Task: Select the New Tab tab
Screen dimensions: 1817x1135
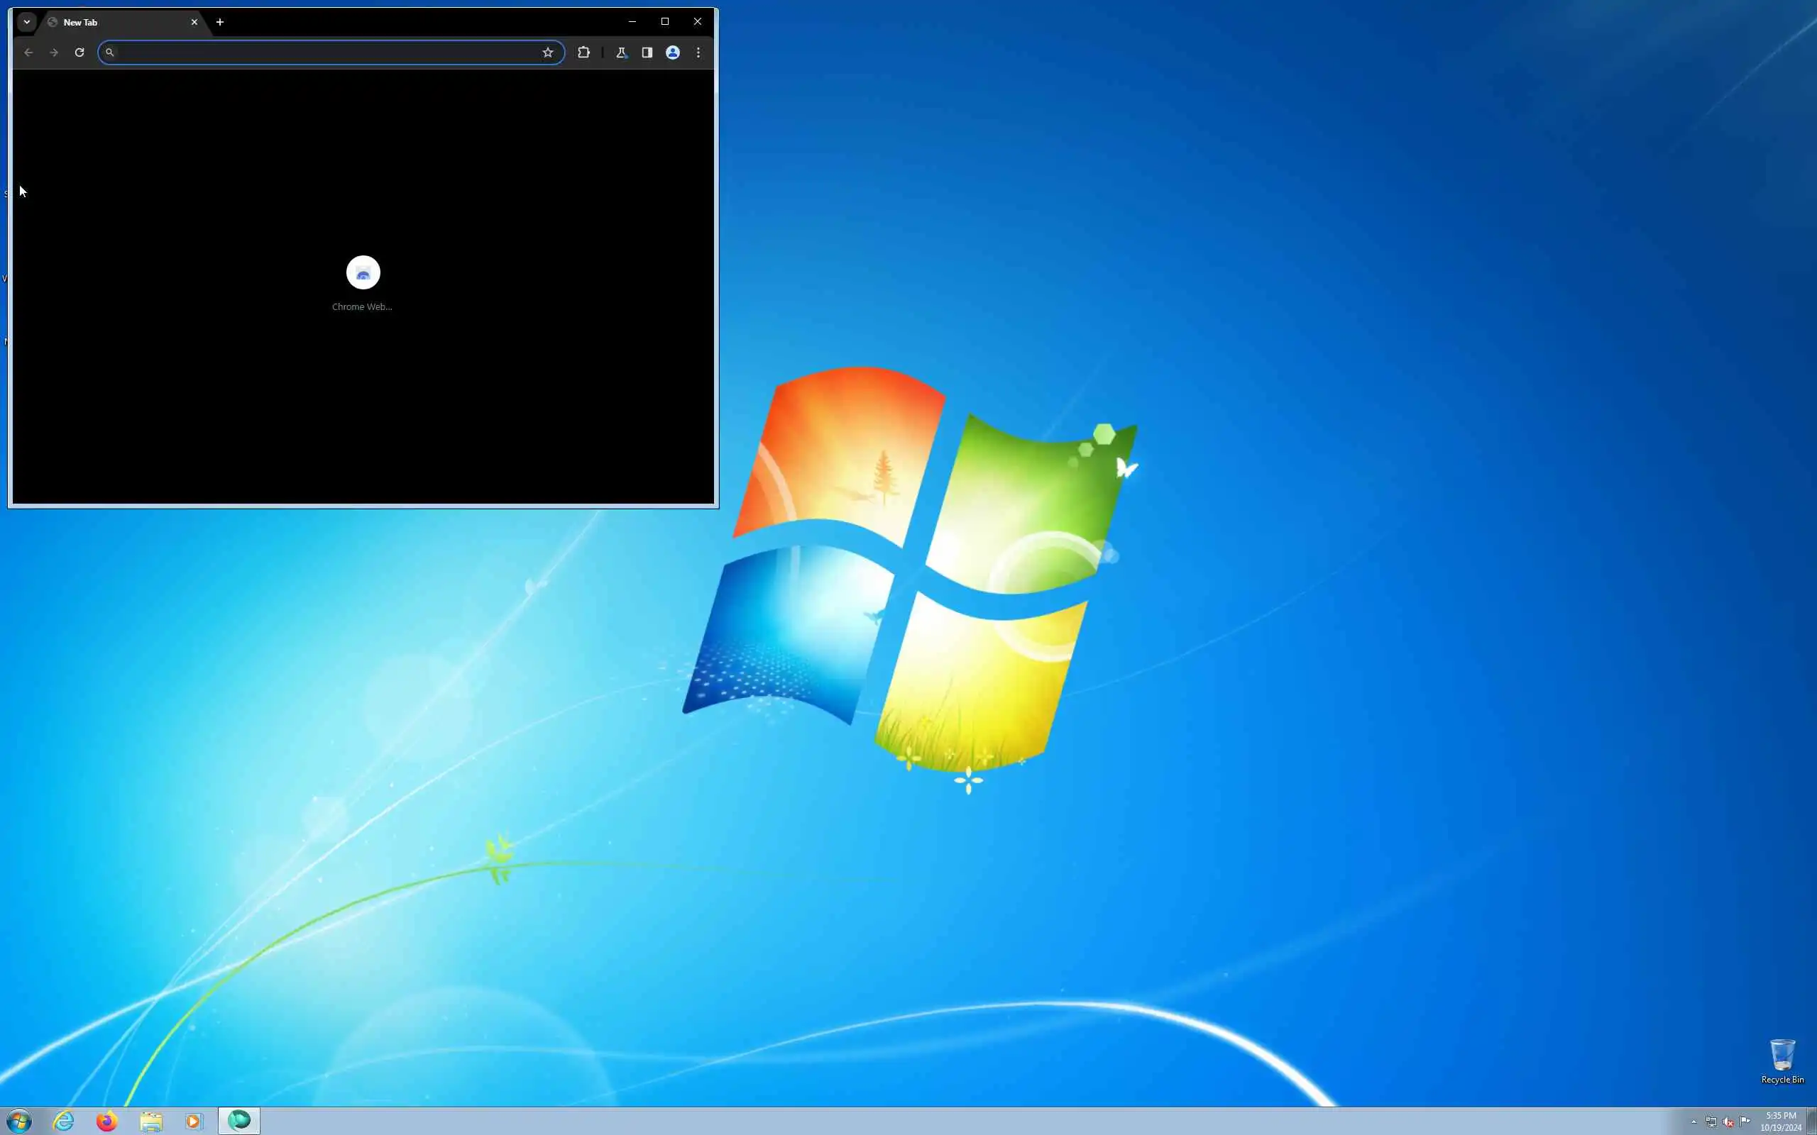Action: click(x=113, y=23)
